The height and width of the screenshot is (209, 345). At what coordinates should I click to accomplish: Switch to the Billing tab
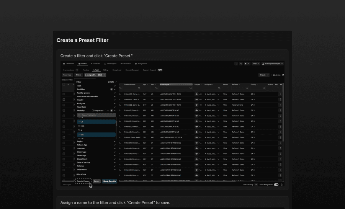click(x=106, y=70)
